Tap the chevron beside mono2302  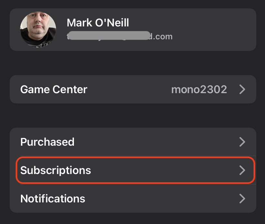click(242, 89)
